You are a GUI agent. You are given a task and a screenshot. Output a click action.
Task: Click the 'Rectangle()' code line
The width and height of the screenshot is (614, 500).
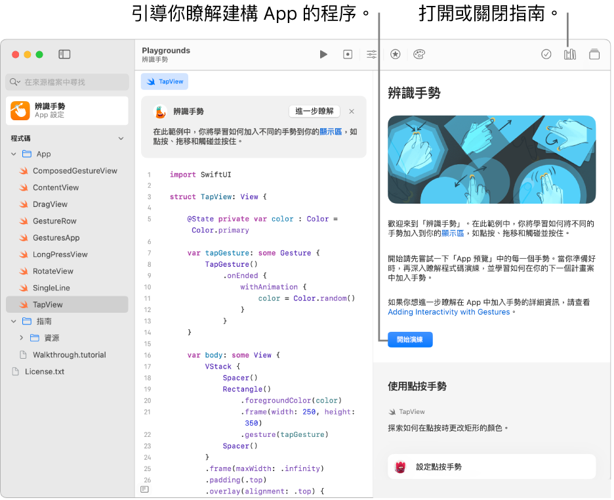(247, 389)
